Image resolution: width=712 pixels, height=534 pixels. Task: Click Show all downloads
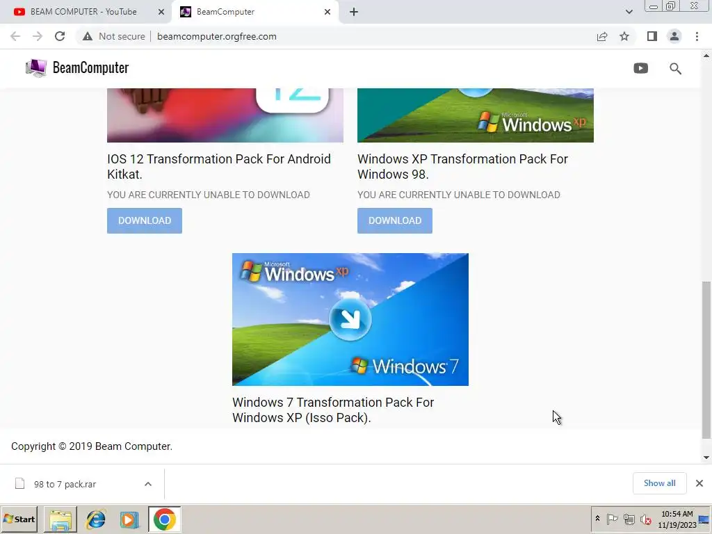pyautogui.click(x=659, y=483)
